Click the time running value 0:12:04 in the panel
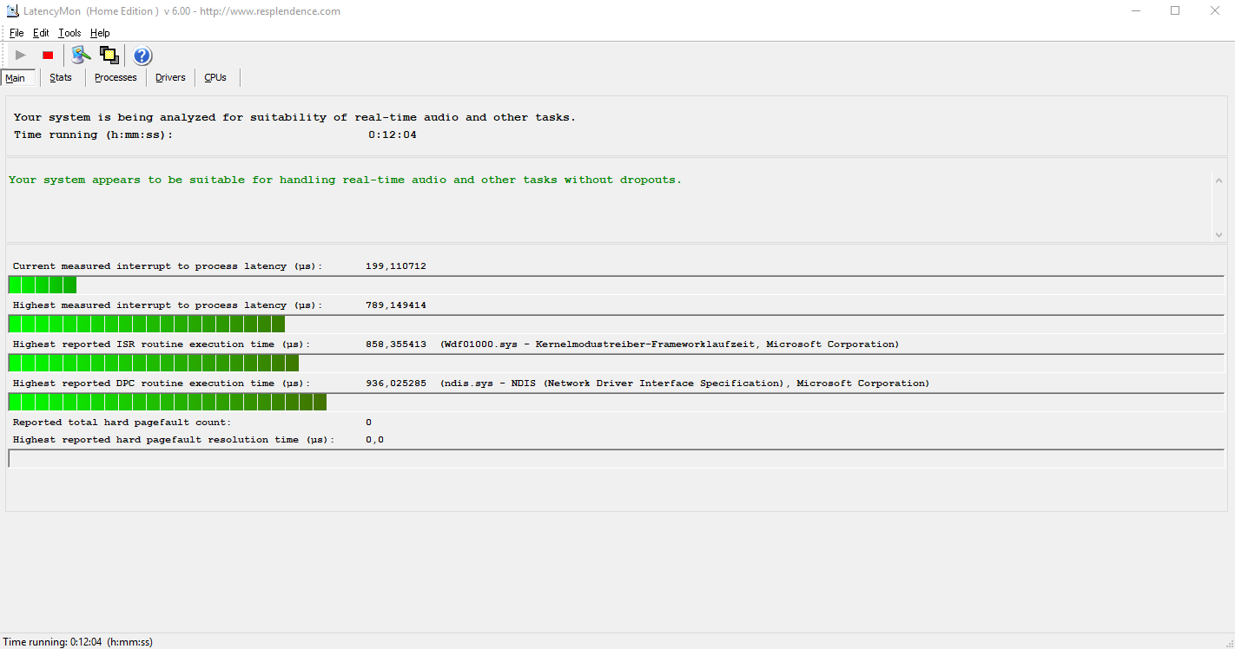This screenshot has height=649, width=1235. [393, 134]
